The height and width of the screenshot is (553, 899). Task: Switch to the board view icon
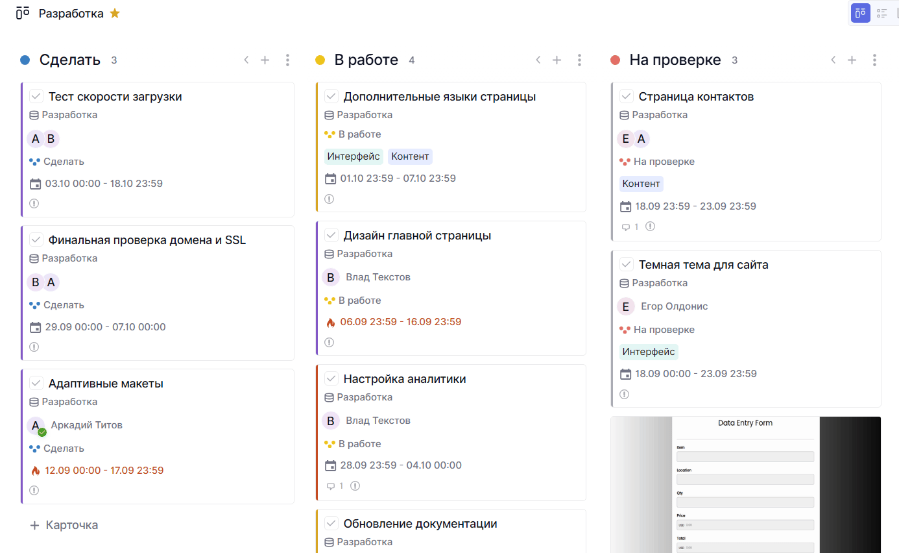pos(860,13)
